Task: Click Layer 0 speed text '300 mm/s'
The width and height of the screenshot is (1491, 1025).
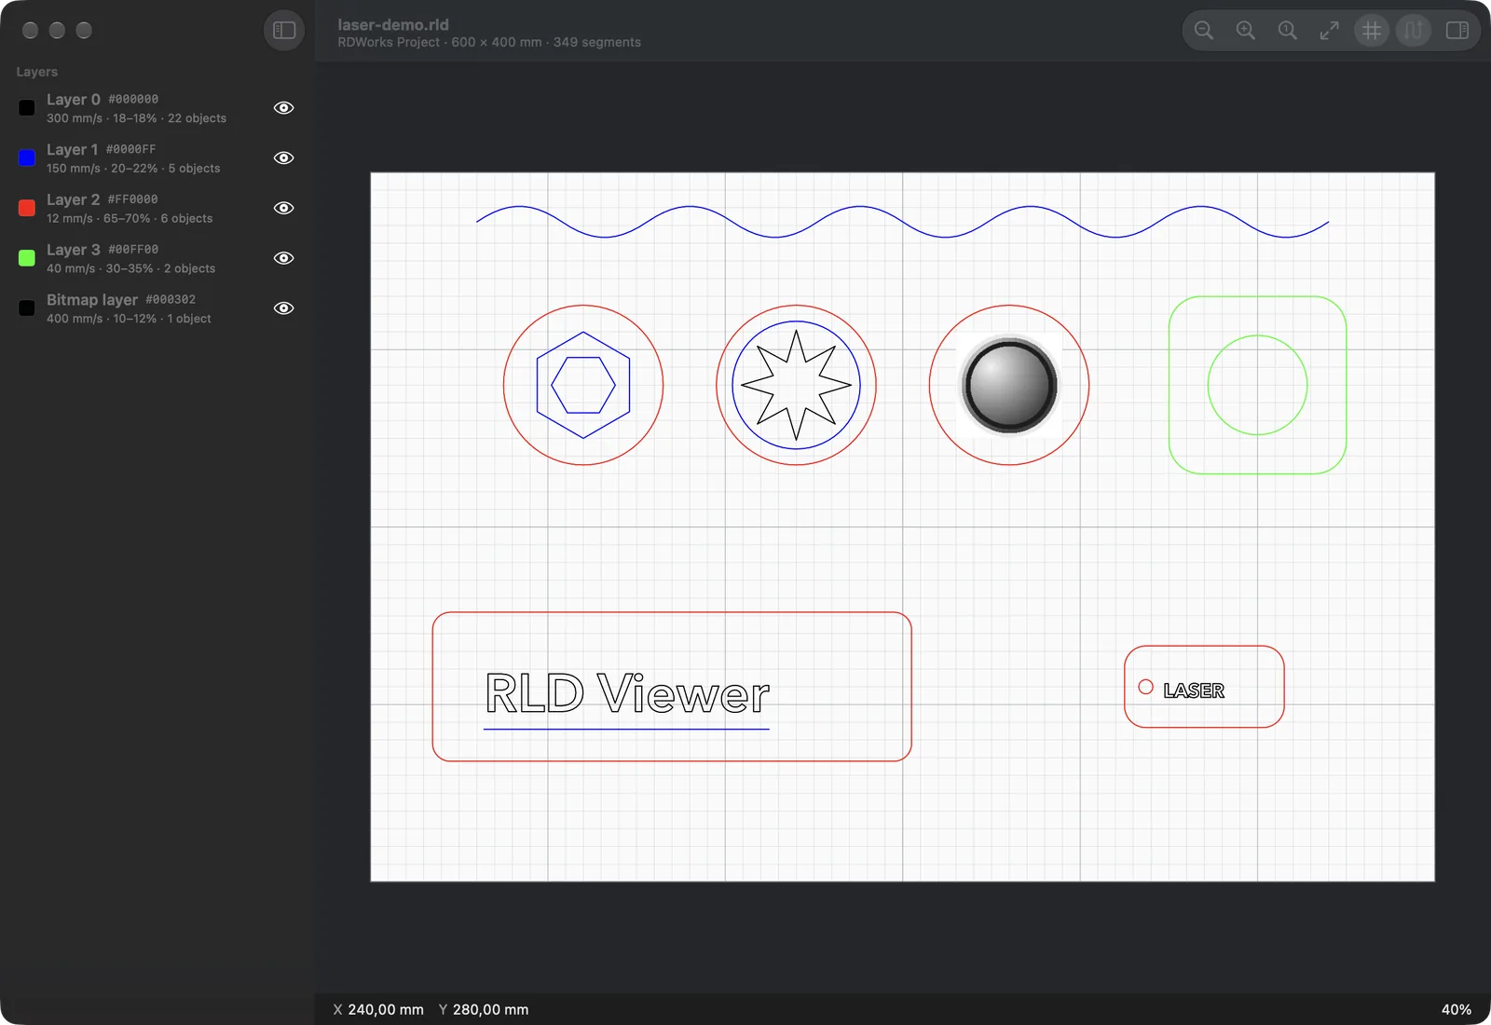Action: click(75, 118)
